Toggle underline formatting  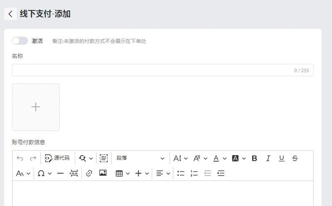(x=281, y=158)
